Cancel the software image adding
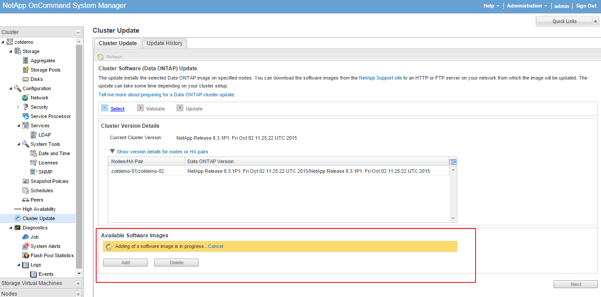 tap(215, 246)
